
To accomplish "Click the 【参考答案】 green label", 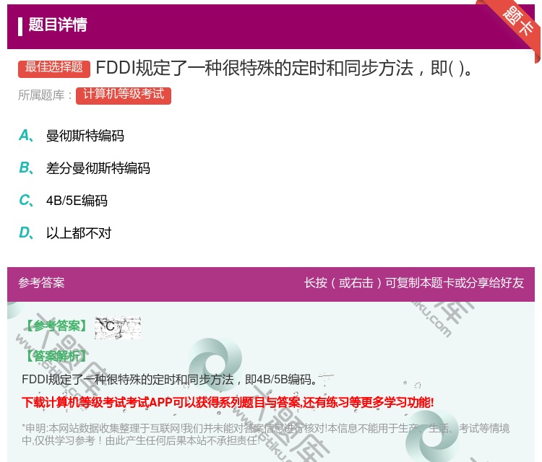I will click(x=57, y=326).
